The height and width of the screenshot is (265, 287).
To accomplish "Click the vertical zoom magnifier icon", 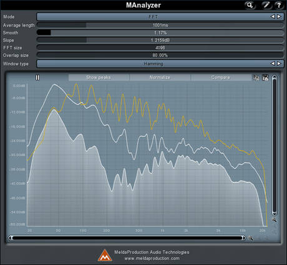I will coord(275,219).
